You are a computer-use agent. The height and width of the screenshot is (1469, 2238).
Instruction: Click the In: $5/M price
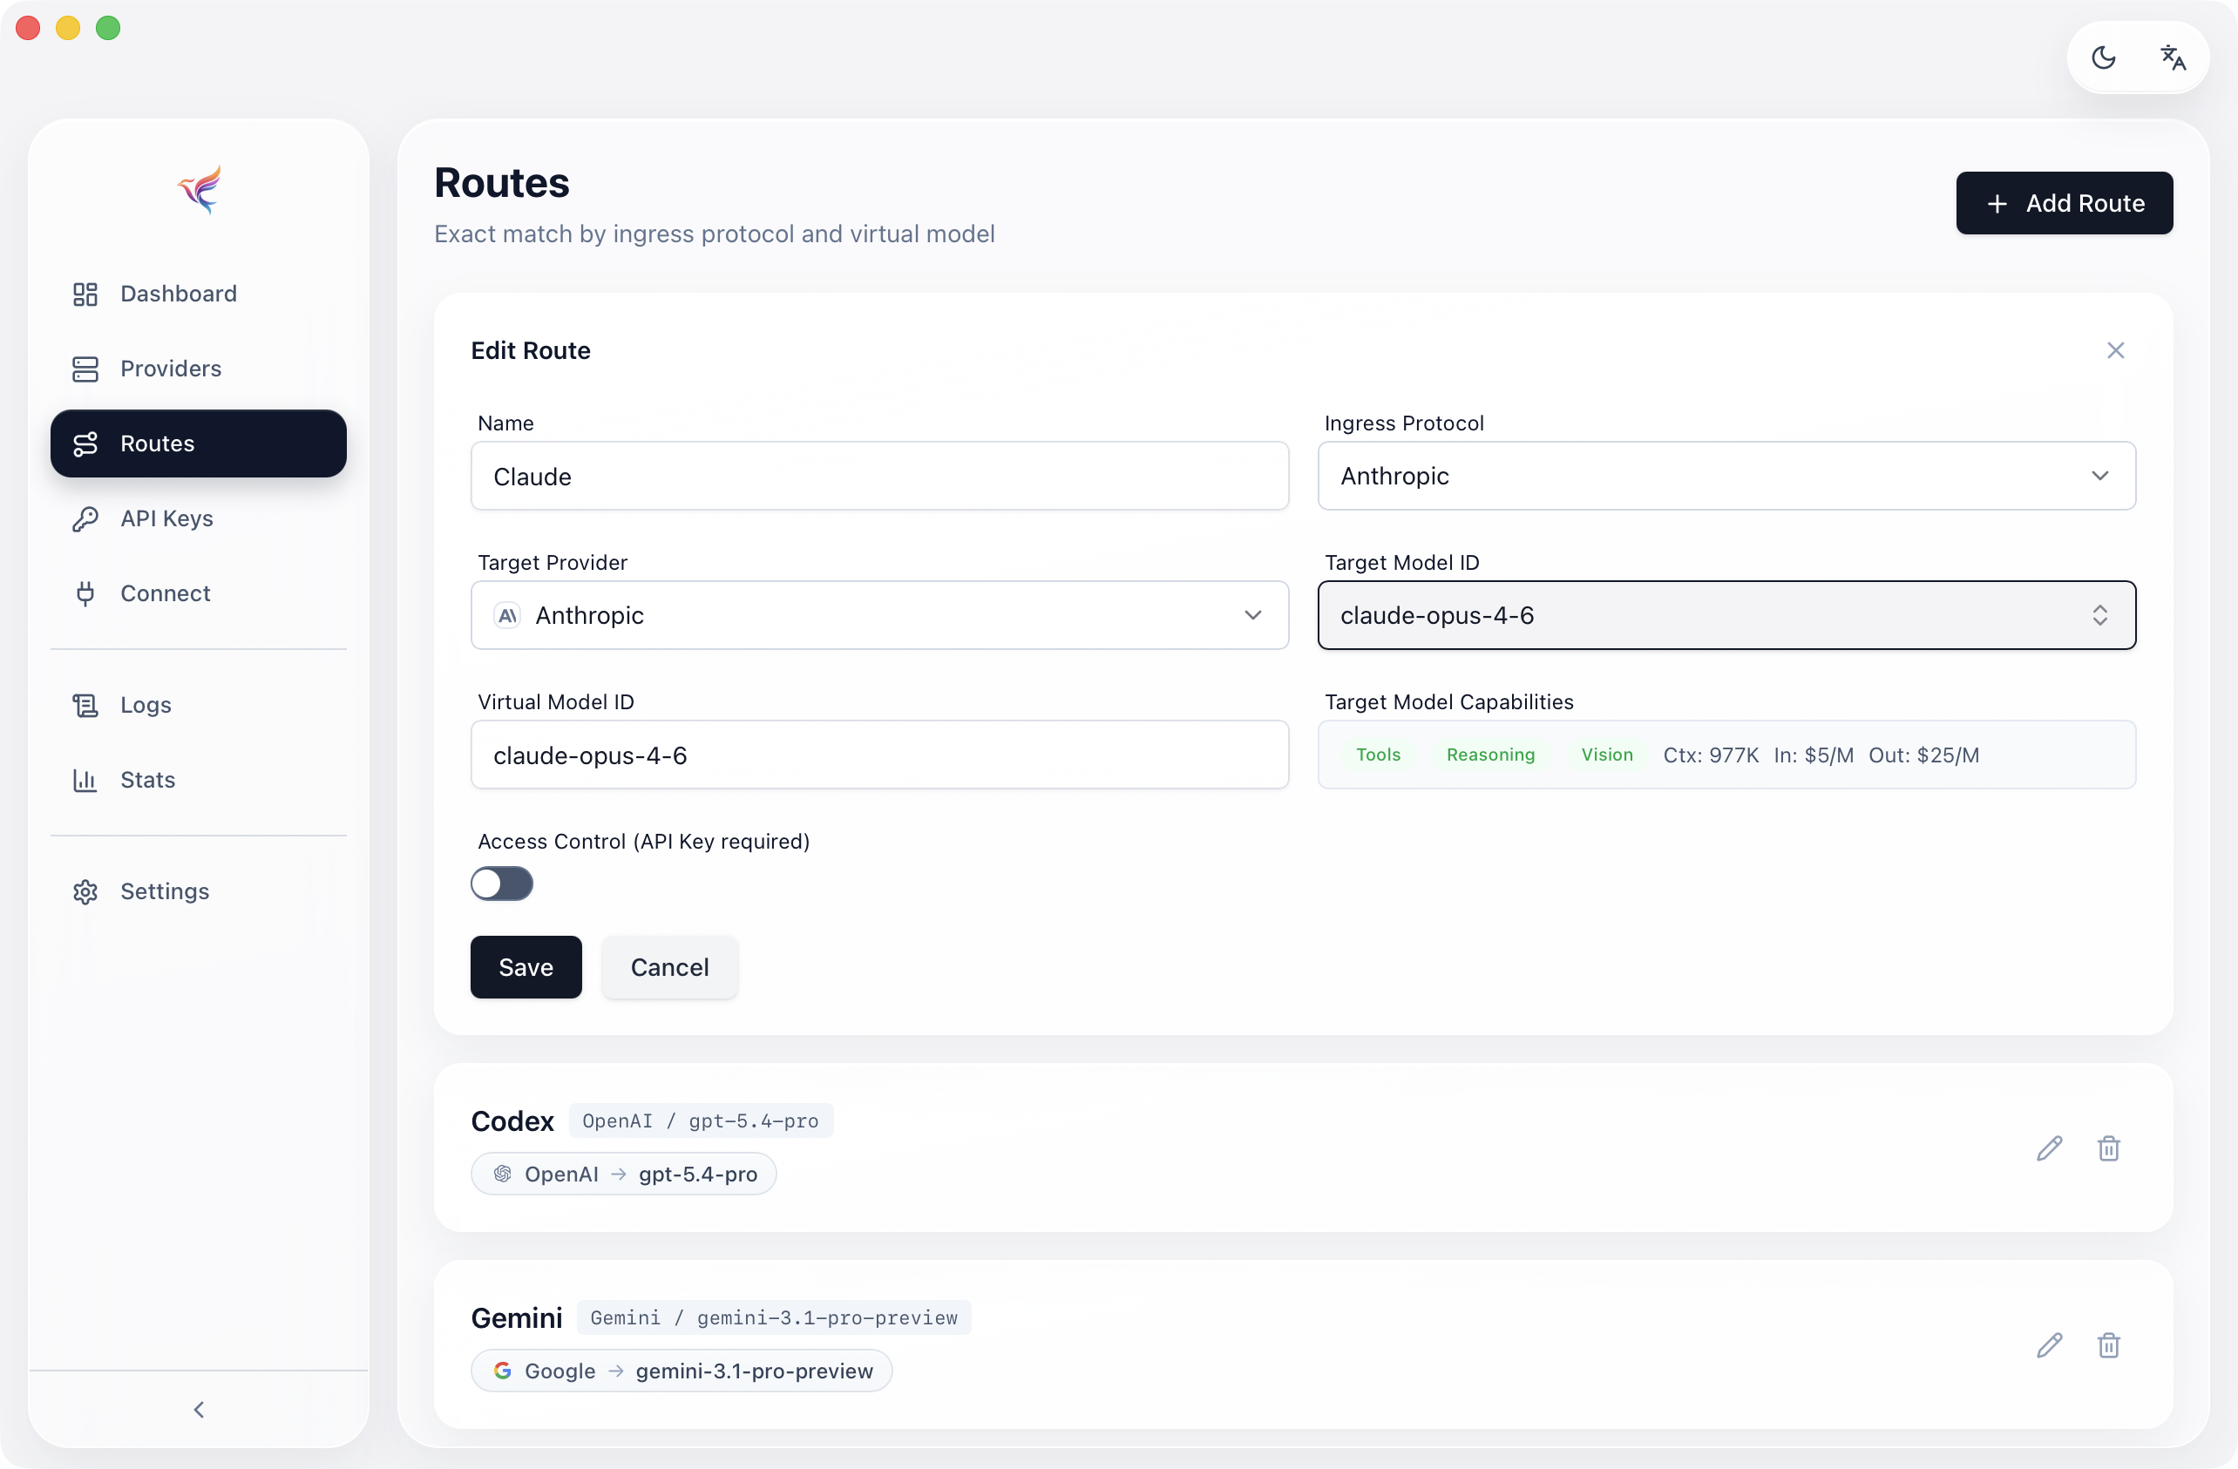coord(1814,755)
